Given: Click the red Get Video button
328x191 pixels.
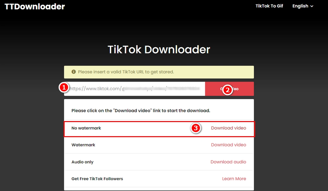Looking at the screenshot, I should [230, 89].
